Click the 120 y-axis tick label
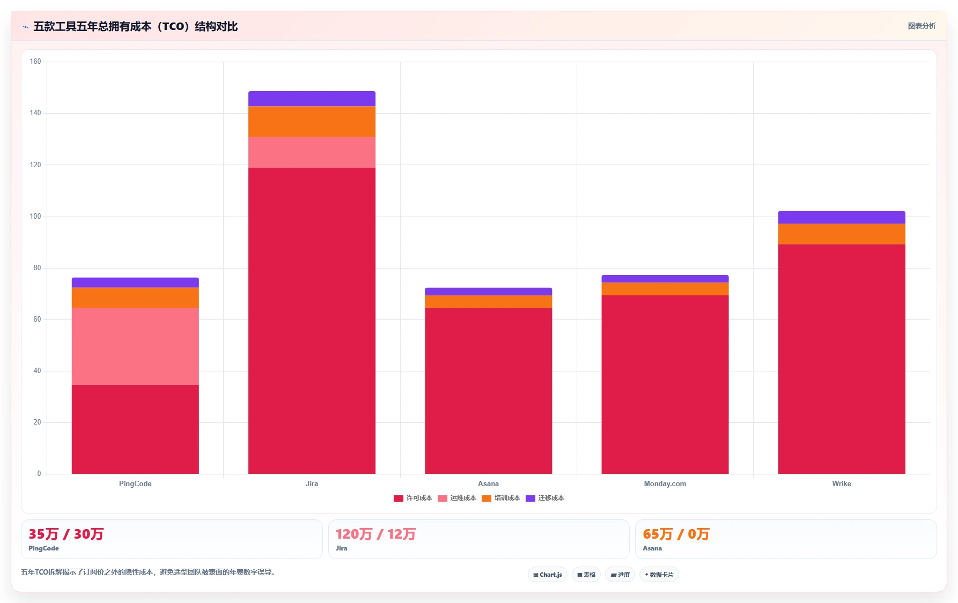958x603 pixels. coord(35,165)
